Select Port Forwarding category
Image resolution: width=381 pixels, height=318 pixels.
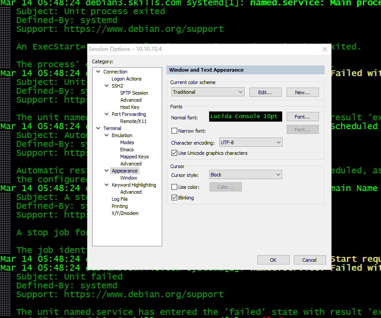point(129,114)
